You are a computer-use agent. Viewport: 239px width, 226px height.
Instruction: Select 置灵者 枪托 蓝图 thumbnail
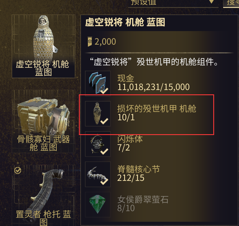(x=44, y=195)
